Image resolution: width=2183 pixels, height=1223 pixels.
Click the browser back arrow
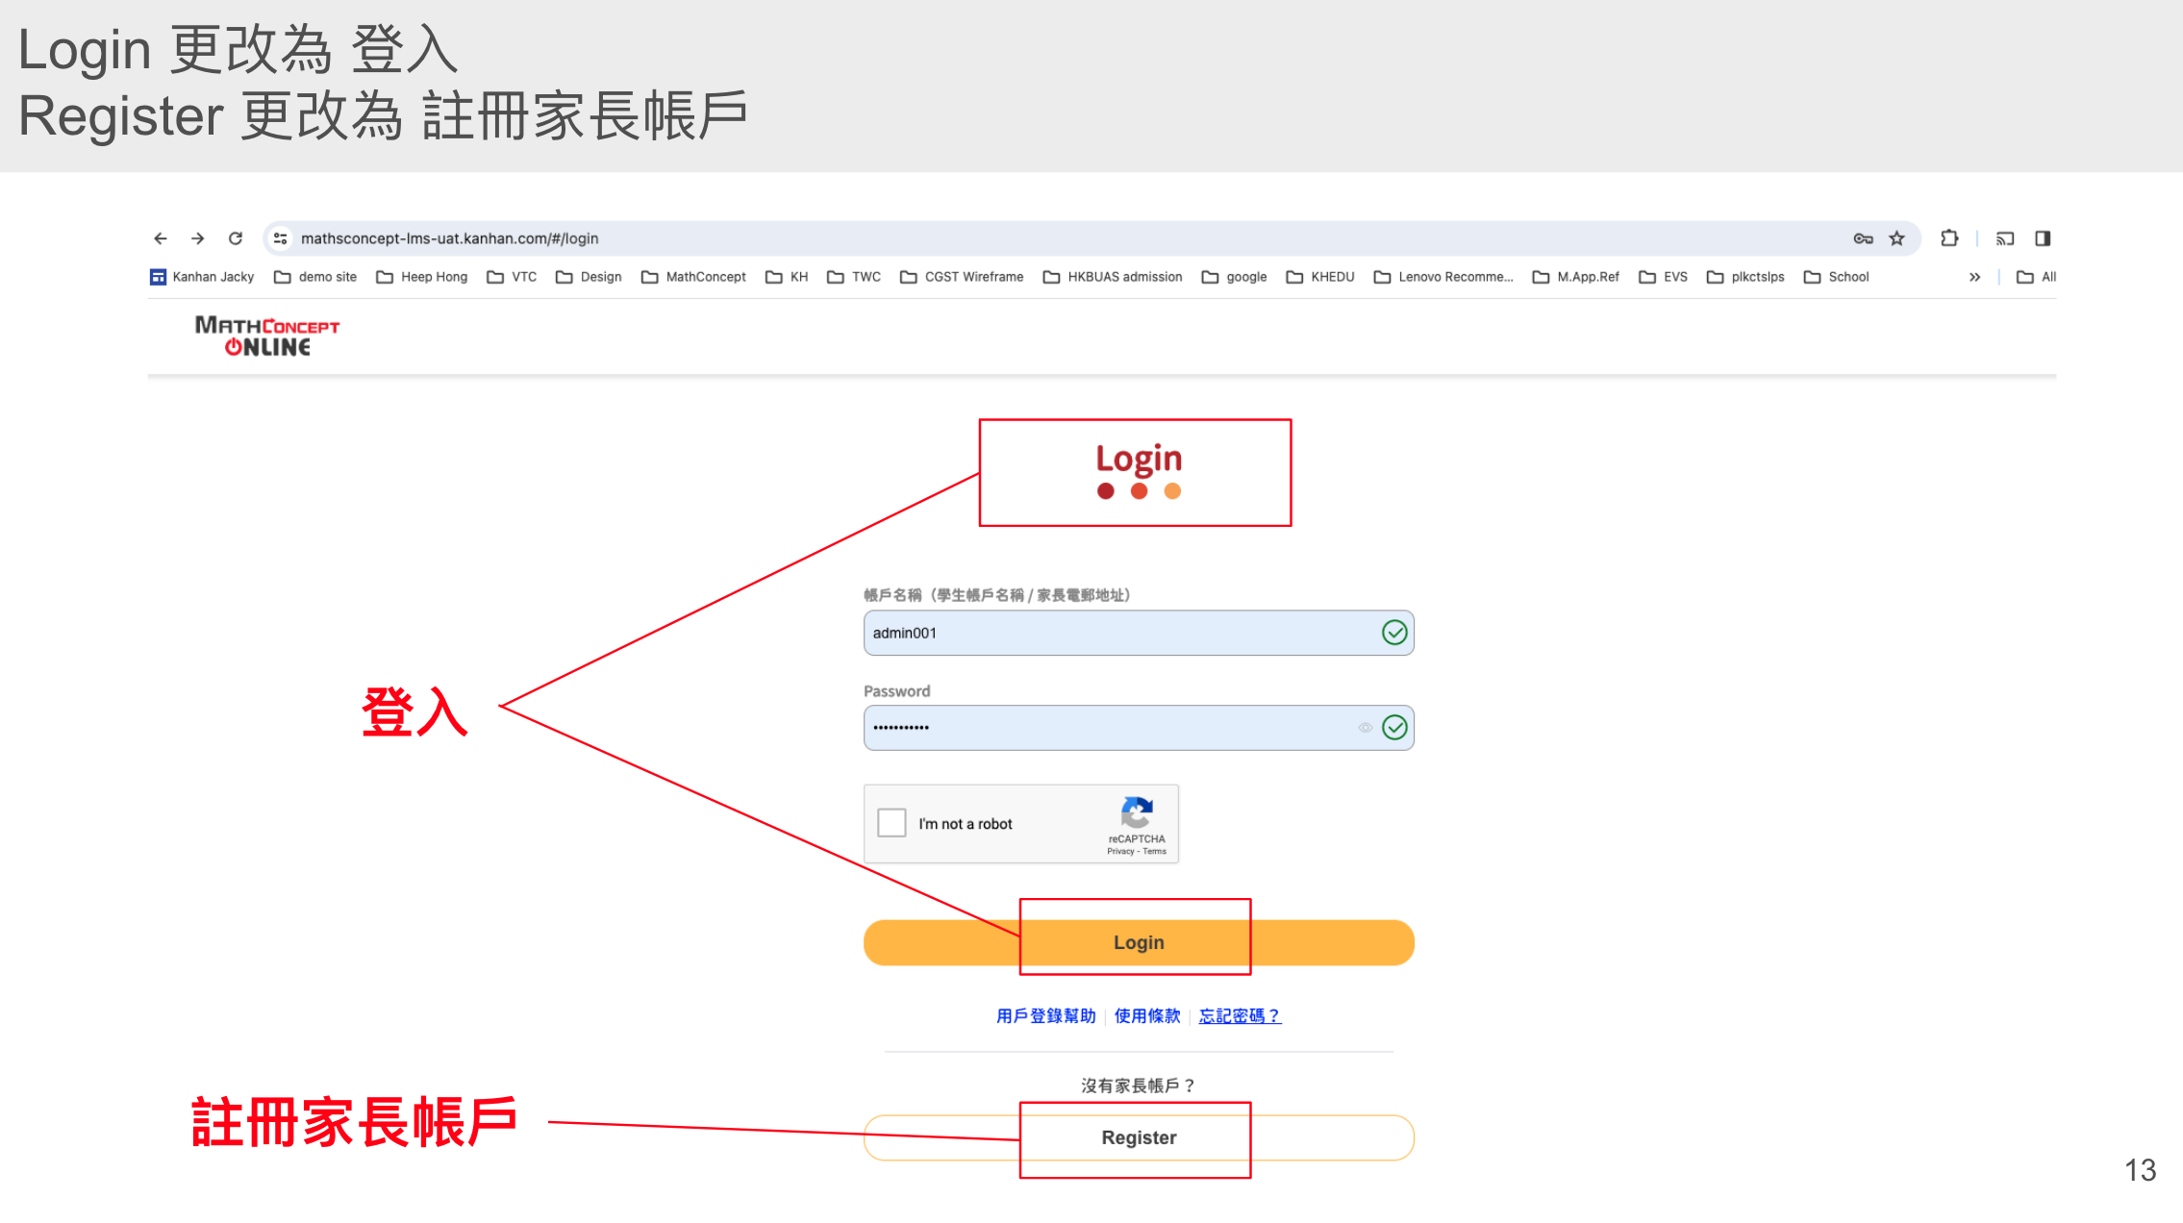tap(161, 238)
